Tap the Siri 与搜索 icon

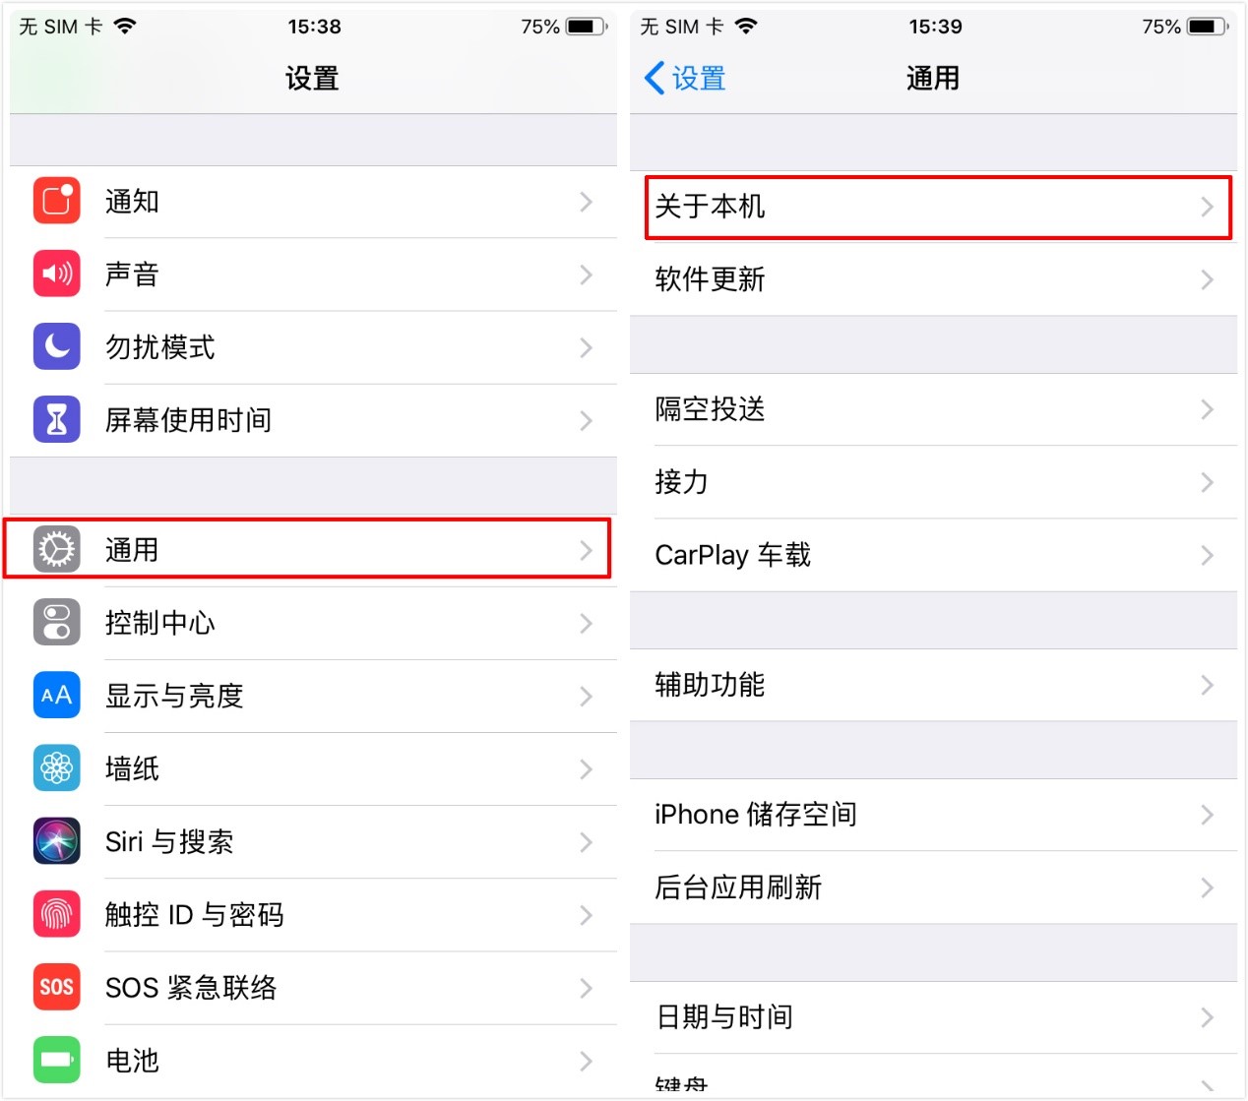pyautogui.click(x=56, y=841)
